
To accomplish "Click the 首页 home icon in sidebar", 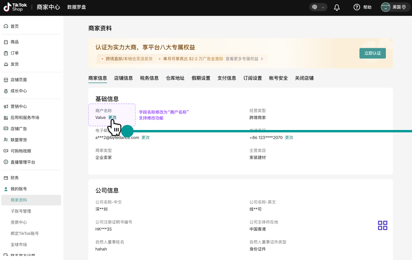I will [6, 26].
